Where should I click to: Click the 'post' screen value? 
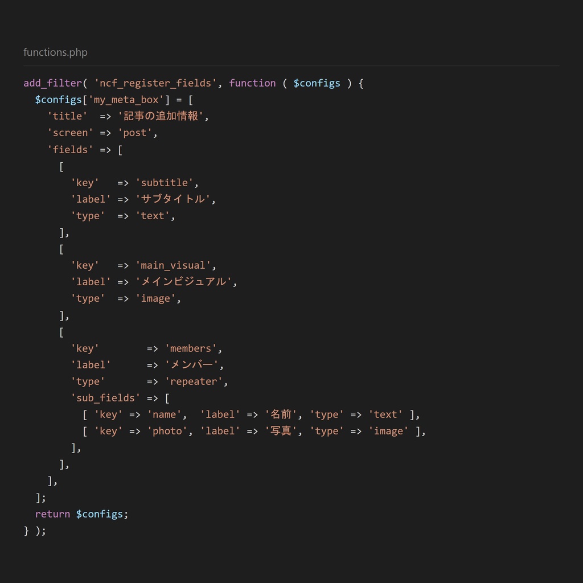click(134, 133)
